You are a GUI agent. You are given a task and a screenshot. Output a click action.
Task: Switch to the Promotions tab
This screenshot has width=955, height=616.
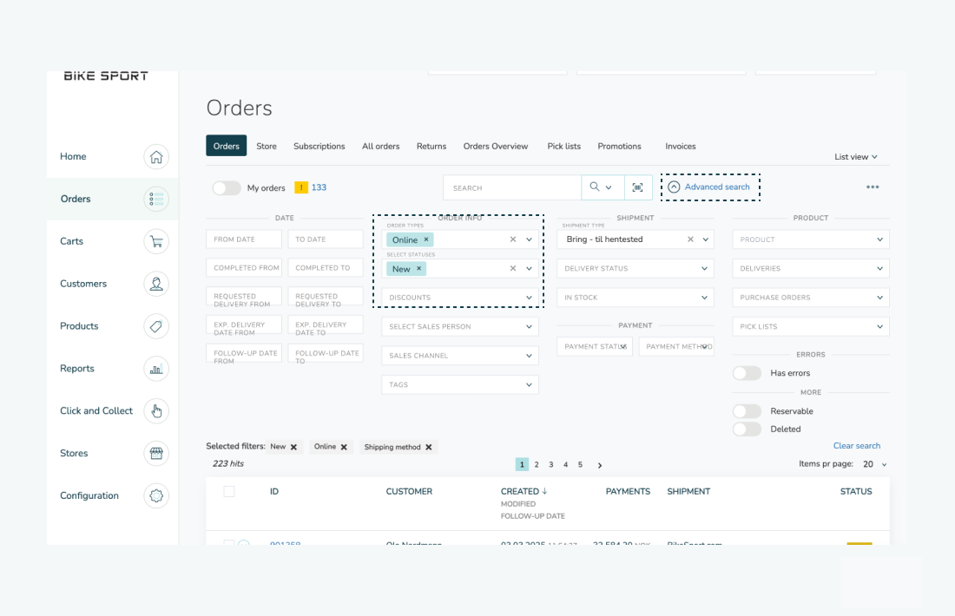(x=619, y=146)
